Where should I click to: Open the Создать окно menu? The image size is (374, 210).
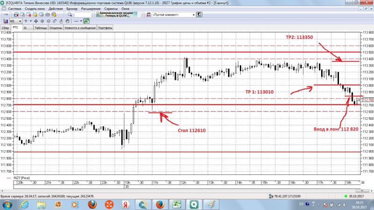[x=35, y=8]
